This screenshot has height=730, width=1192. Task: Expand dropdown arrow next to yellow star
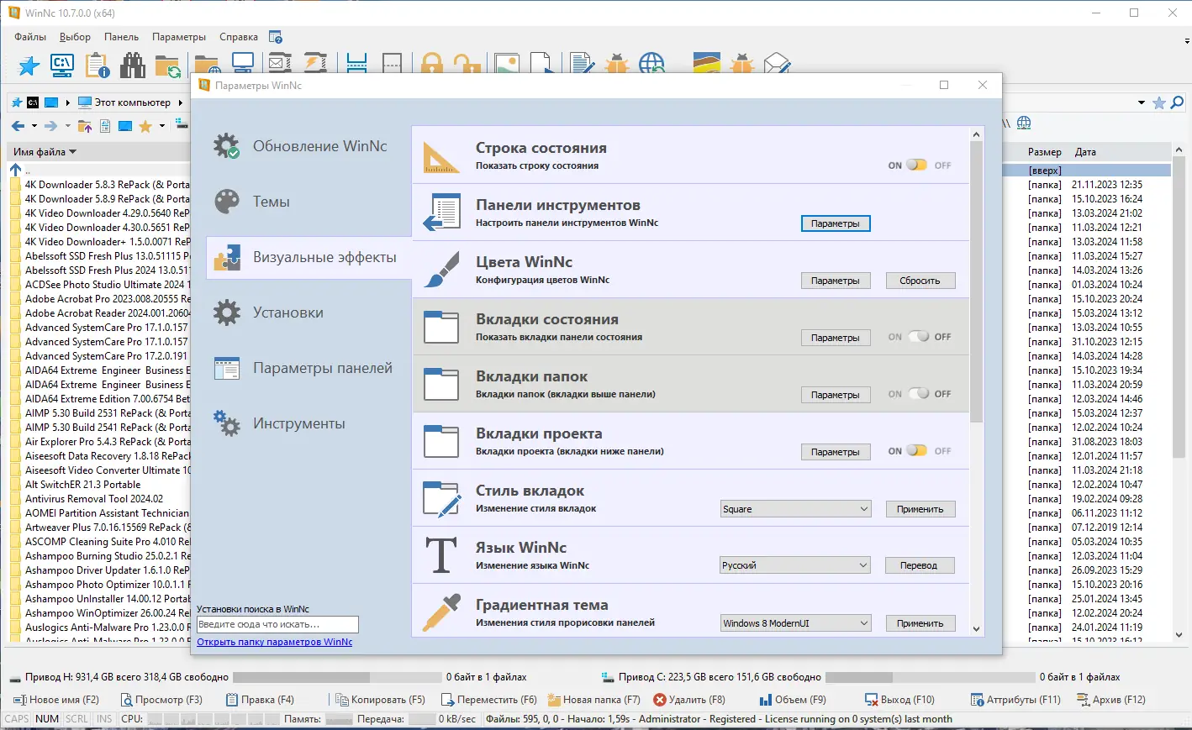coord(162,126)
